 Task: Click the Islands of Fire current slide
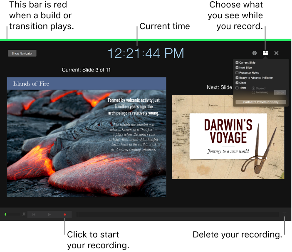tap(87, 137)
